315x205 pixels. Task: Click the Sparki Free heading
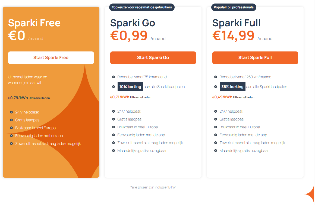point(34,23)
